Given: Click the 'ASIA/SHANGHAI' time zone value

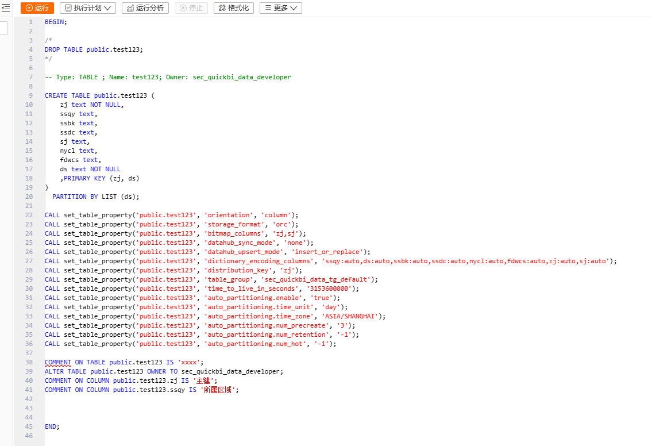Looking at the screenshot, I should 350,316.
